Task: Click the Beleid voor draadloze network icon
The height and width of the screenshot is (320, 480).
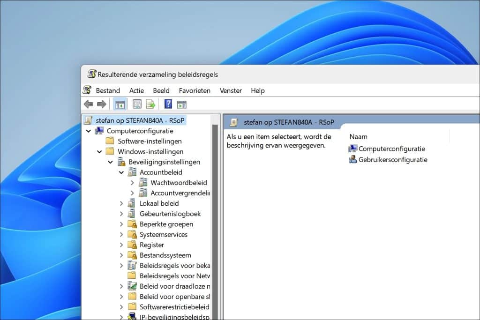Action: click(x=132, y=286)
